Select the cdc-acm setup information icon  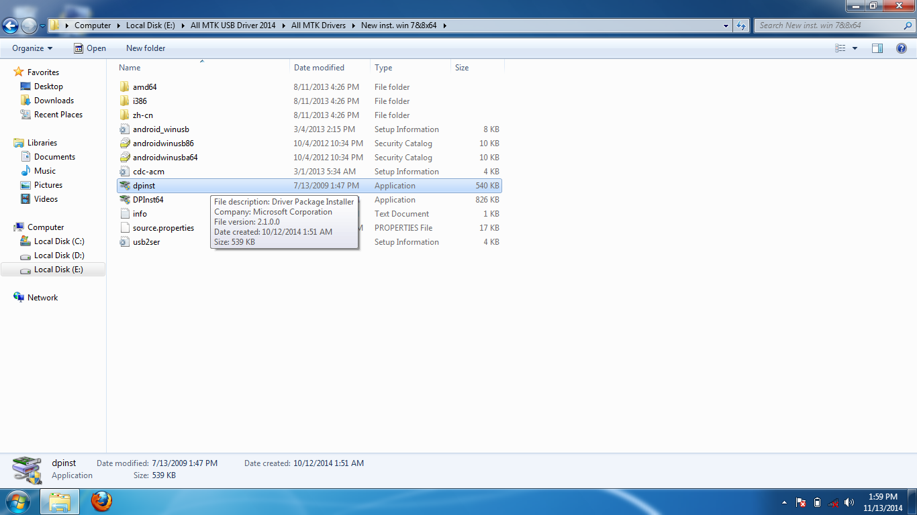point(124,172)
